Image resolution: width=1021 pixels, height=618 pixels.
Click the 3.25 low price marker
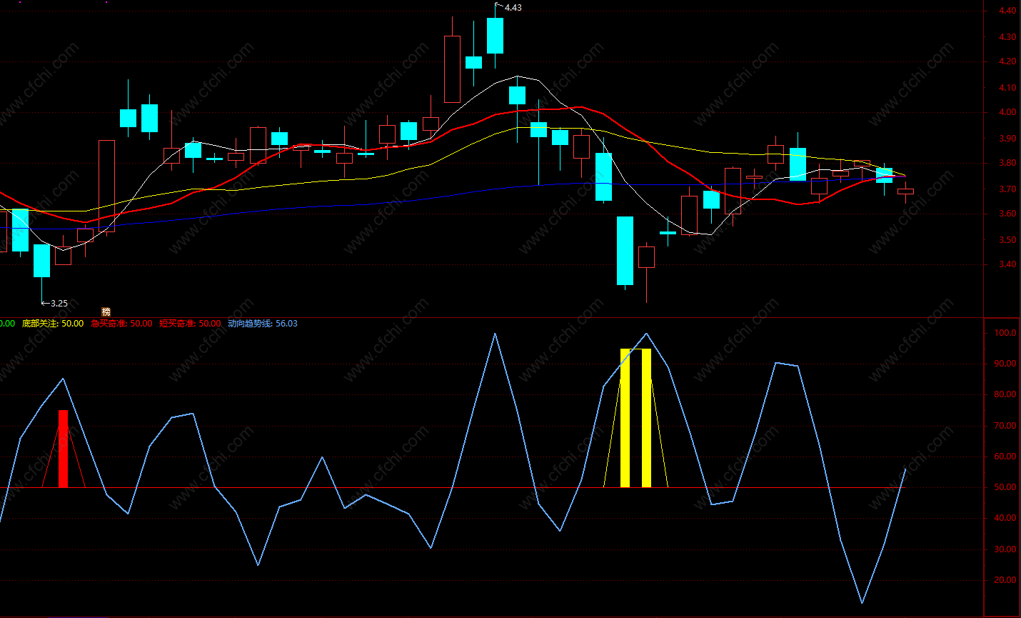tap(59, 304)
